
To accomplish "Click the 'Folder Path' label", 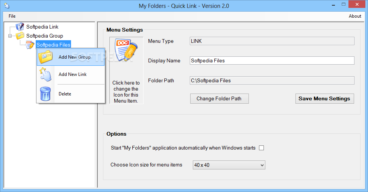I will pyautogui.click(x=161, y=80).
